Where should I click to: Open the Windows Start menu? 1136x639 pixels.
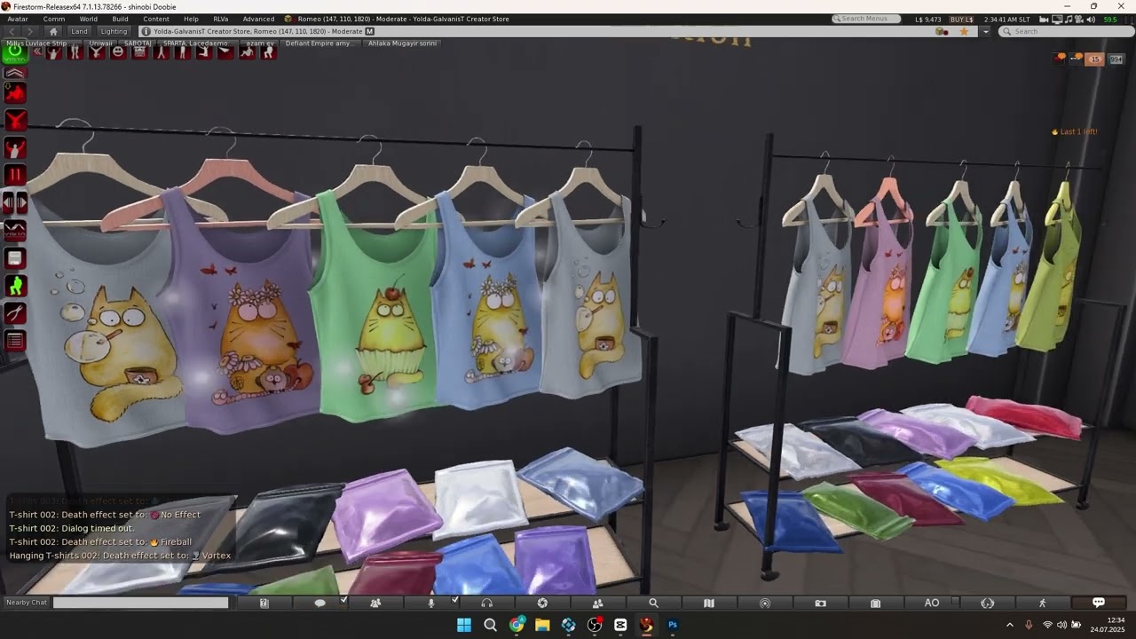(464, 625)
